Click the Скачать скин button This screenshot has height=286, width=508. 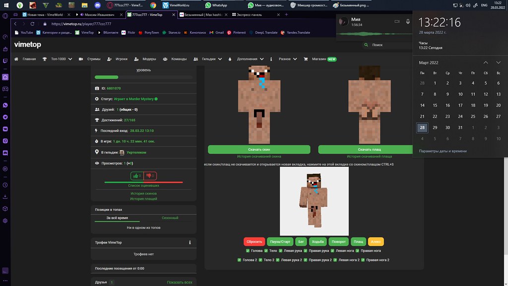tap(259, 149)
